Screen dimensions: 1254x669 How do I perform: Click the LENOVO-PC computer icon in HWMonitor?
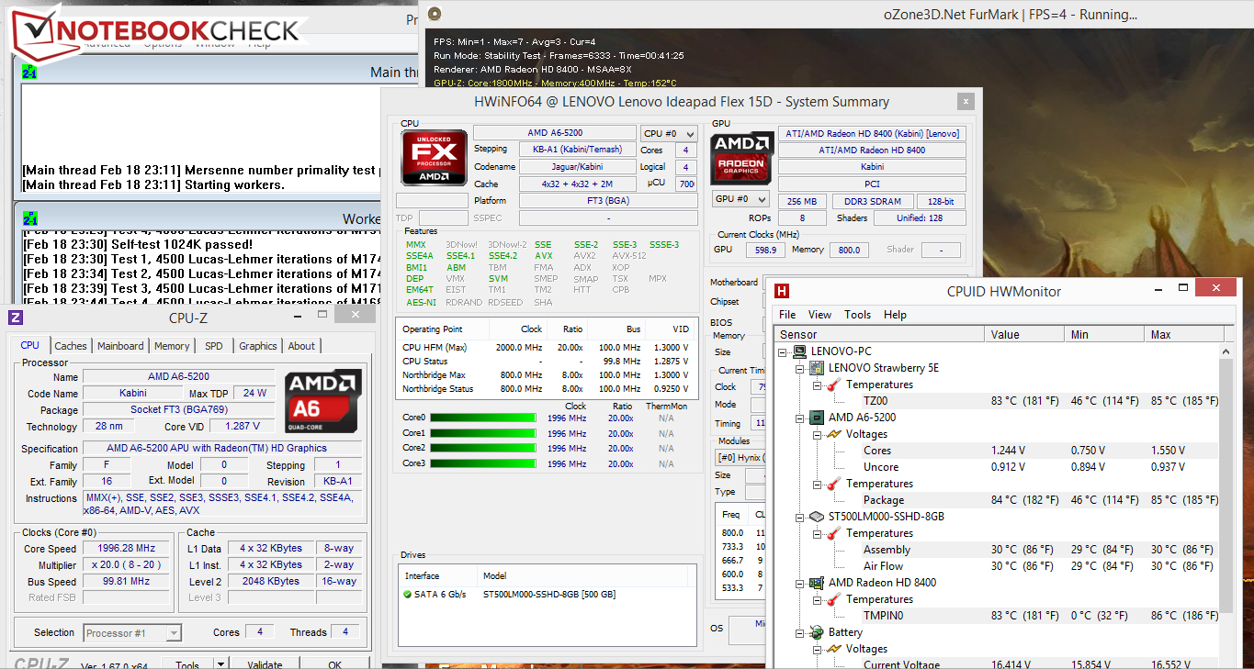click(800, 351)
